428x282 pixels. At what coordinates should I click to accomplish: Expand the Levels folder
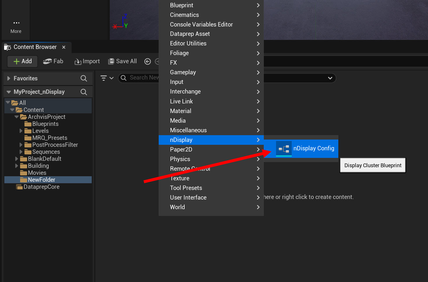coord(21,131)
